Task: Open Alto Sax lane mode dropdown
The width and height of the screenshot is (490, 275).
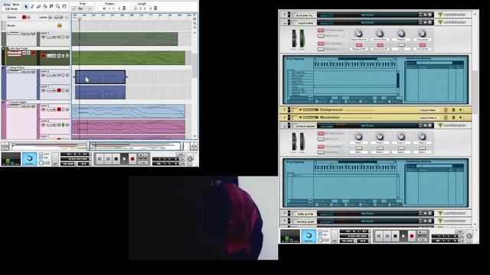Action: pyautogui.click(x=51, y=56)
